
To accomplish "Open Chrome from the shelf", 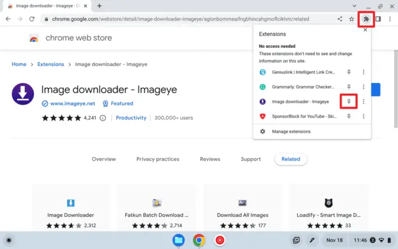I will tap(199, 240).
